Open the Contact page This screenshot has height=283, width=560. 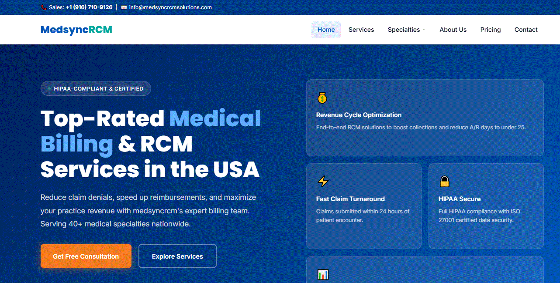pyautogui.click(x=526, y=30)
